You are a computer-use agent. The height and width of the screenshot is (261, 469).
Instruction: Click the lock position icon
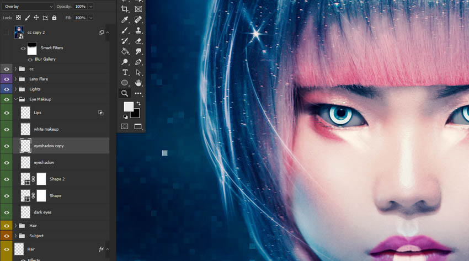coord(36,18)
